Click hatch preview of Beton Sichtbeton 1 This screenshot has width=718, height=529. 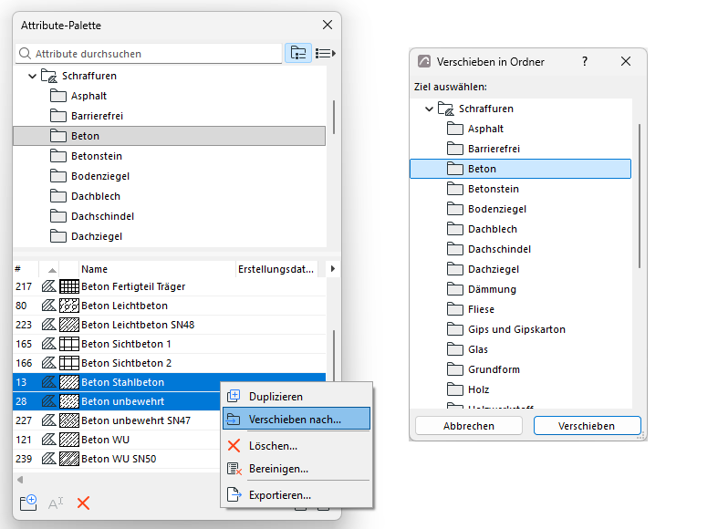(x=69, y=344)
